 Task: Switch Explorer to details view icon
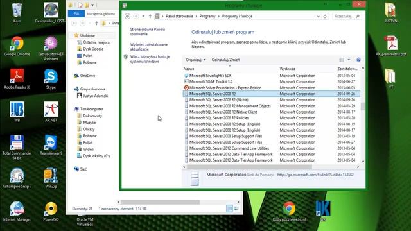(x=229, y=209)
